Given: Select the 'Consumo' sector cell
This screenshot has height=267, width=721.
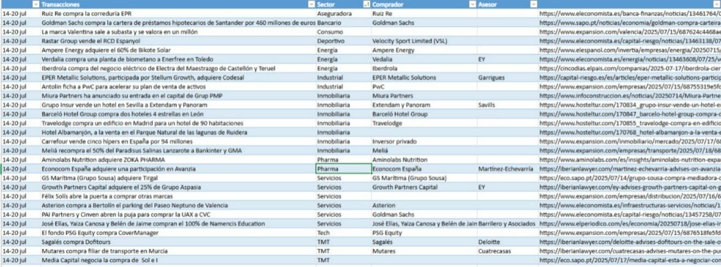Looking at the screenshot, I should click(344, 32).
